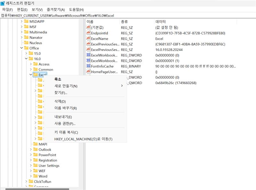Open the 즐겨찾기(A) menu
The height and width of the screenshot is (190, 256).
click(56, 10)
